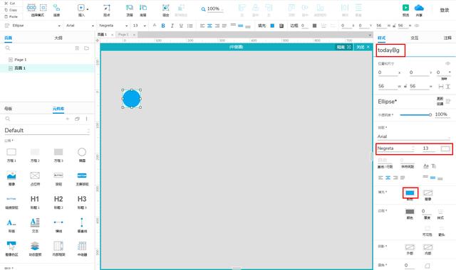The height and width of the screenshot is (270, 456).
Task: Open the insert tool dropdown arrow
Action: coord(88,9)
